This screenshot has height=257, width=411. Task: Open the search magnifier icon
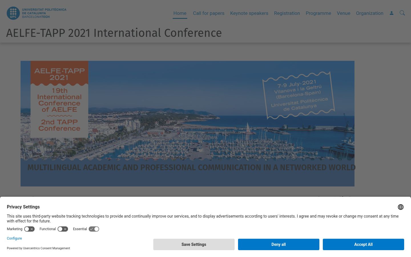tap(402, 13)
